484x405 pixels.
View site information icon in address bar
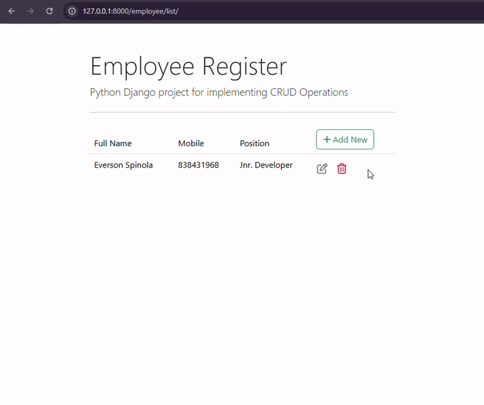pyautogui.click(x=72, y=11)
